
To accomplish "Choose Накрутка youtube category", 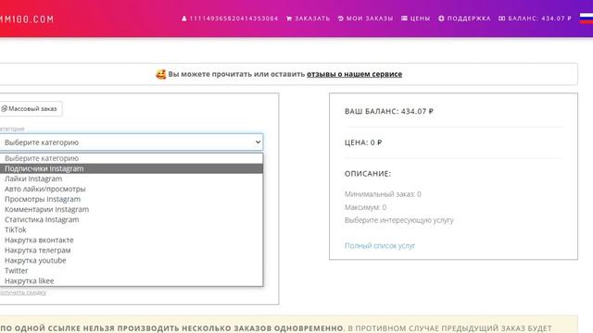I will [132, 260].
